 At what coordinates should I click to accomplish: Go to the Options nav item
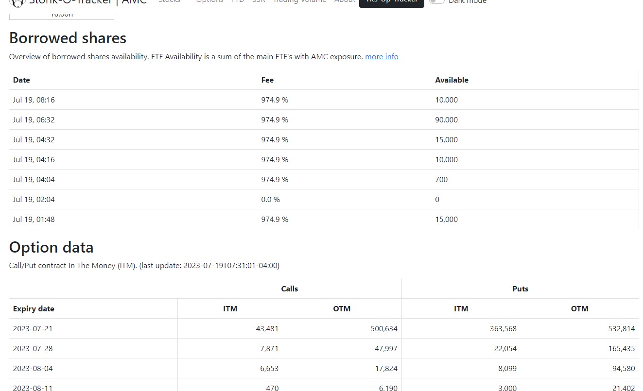(x=209, y=1)
